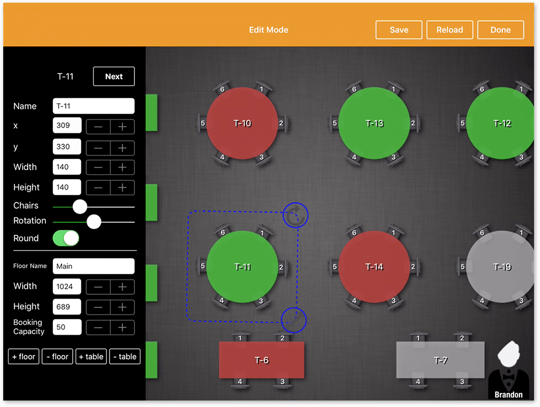The width and height of the screenshot is (540, 407).
Task: Click the Floor Name field
Action: [93, 266]
